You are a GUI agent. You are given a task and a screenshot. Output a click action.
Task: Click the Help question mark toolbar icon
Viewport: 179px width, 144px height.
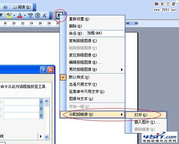pos(5,7)
